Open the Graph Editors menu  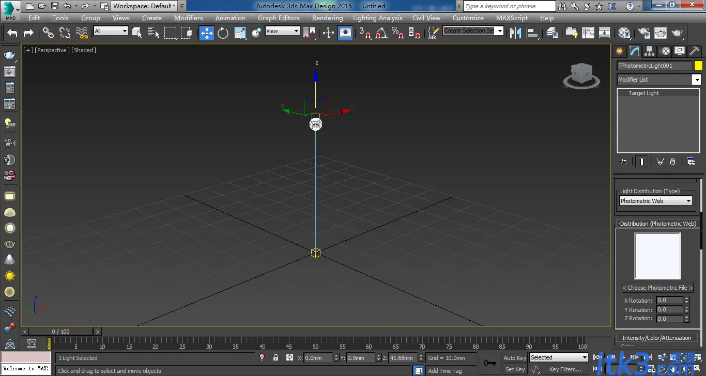coord(279,18)
